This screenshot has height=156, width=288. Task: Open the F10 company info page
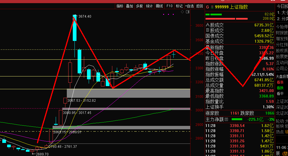169,6
